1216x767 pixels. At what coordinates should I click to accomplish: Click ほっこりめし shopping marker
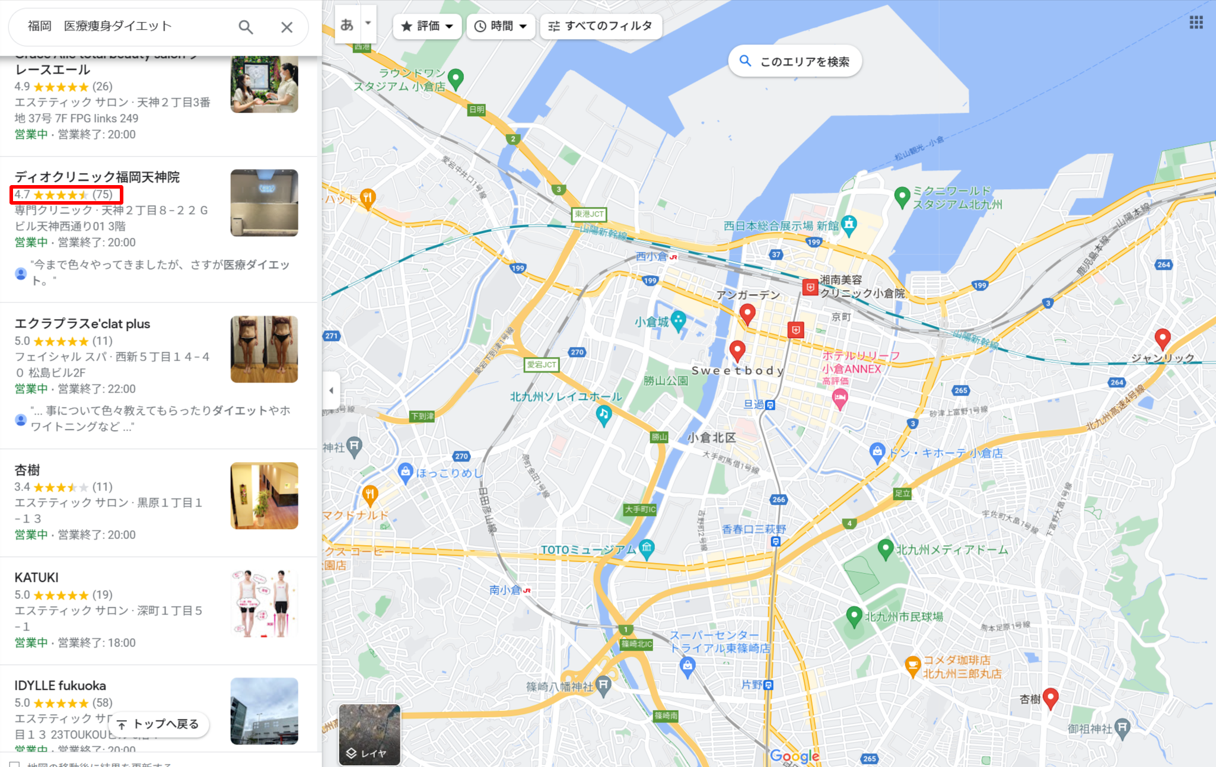pos(405,473)
